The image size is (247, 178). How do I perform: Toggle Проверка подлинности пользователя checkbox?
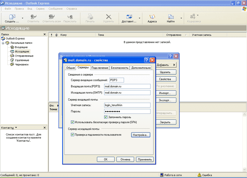click(x=72, y=135)
